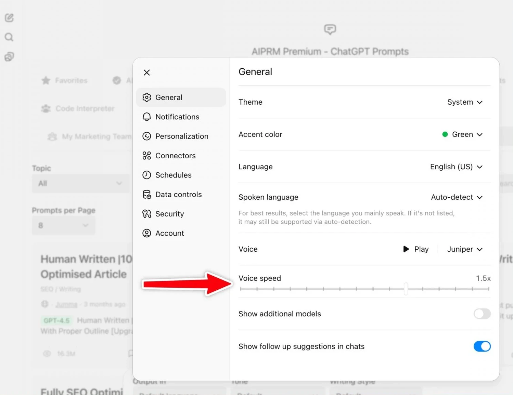Click the Account person icon
The width and height of the screenshot is (513, 395).
147,233
